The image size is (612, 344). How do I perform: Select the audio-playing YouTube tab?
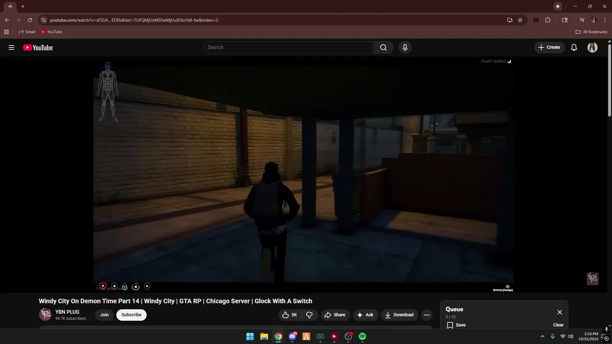(x=10, y=6)
